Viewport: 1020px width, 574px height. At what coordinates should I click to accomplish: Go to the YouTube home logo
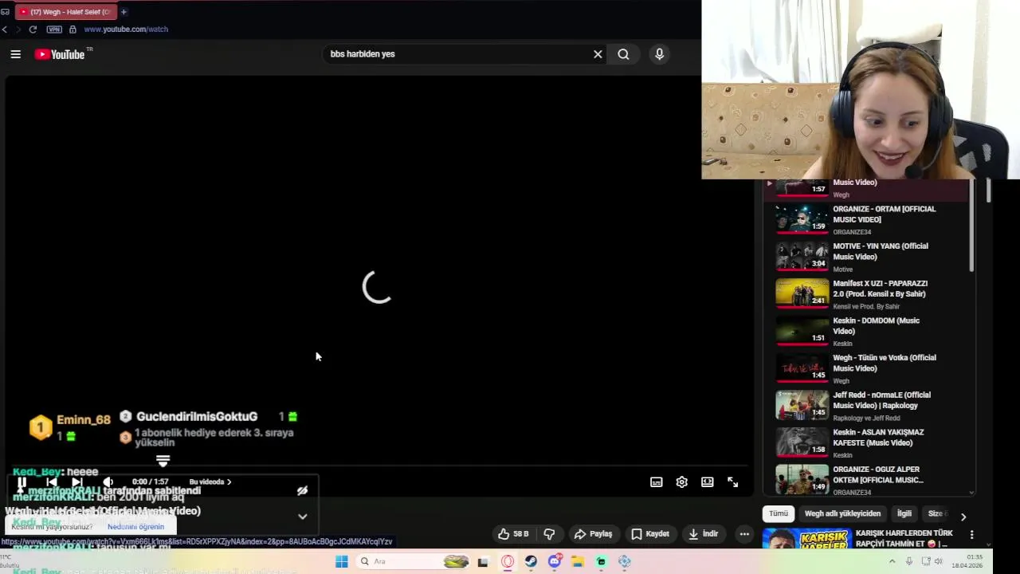pyautogui.click(x=60, y=54)
